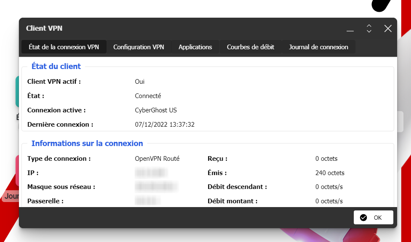Select the '240 octets' Émis value
The width and height of the screenshot is (411, 242).
[x=330, y=173]
